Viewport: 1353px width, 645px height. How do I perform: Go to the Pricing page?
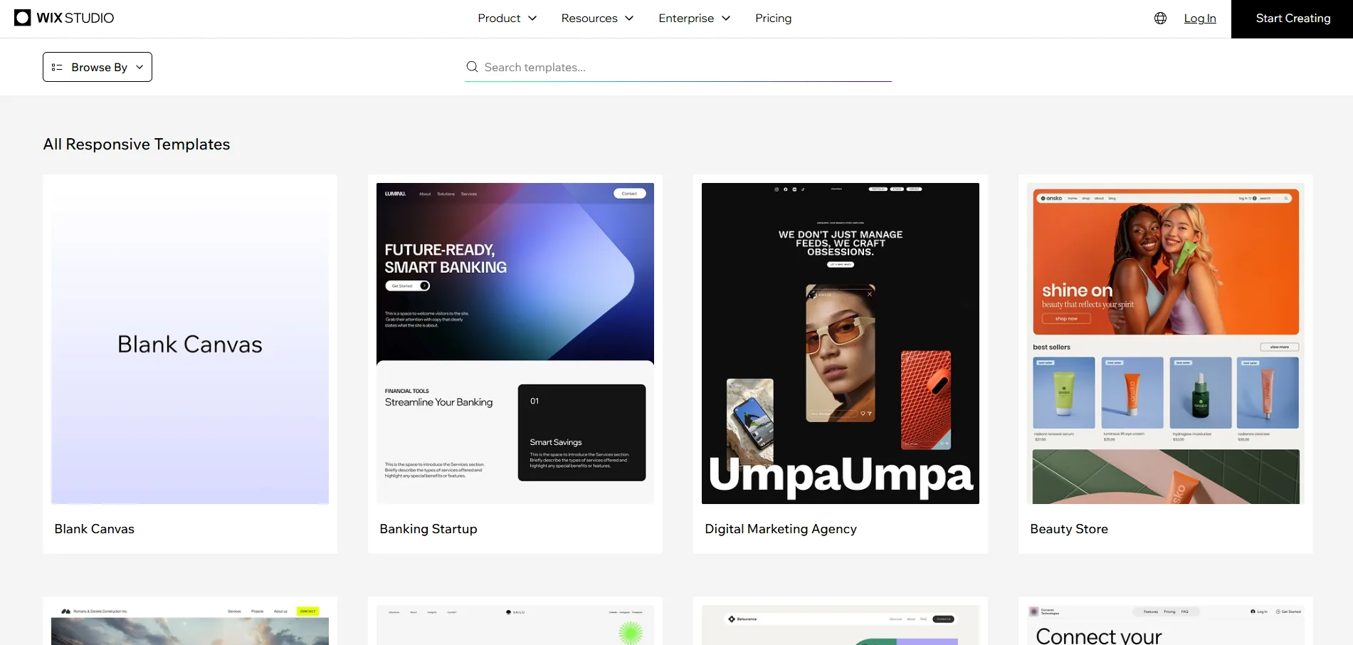(x=773, y=19)
